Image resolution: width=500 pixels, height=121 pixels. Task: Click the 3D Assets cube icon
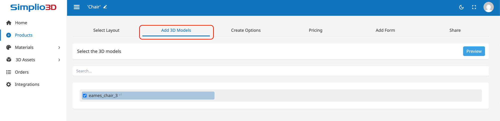(x=9, y=60)
